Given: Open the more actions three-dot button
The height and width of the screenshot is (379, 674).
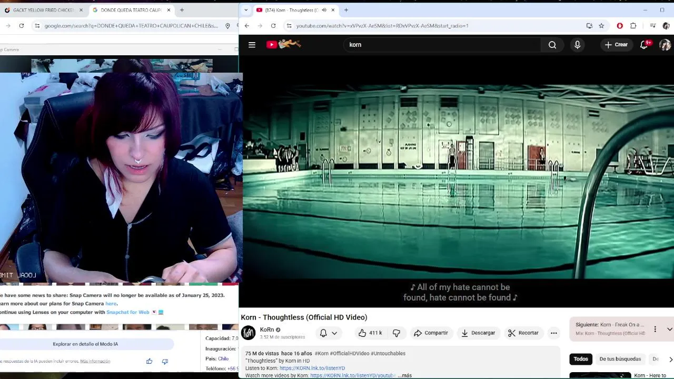Looking at the screenshot, I should [x=553, y=333].
